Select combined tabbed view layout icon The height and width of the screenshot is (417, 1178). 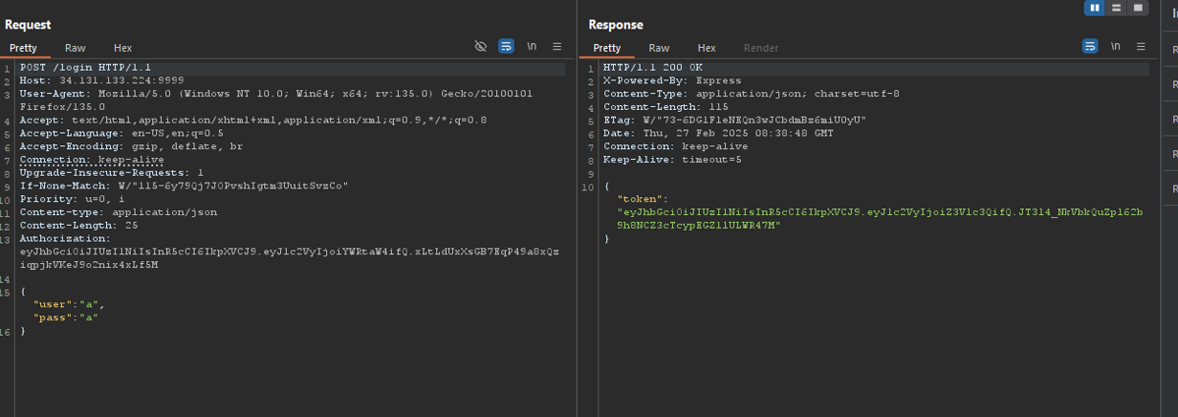(x=1137, y=8)
